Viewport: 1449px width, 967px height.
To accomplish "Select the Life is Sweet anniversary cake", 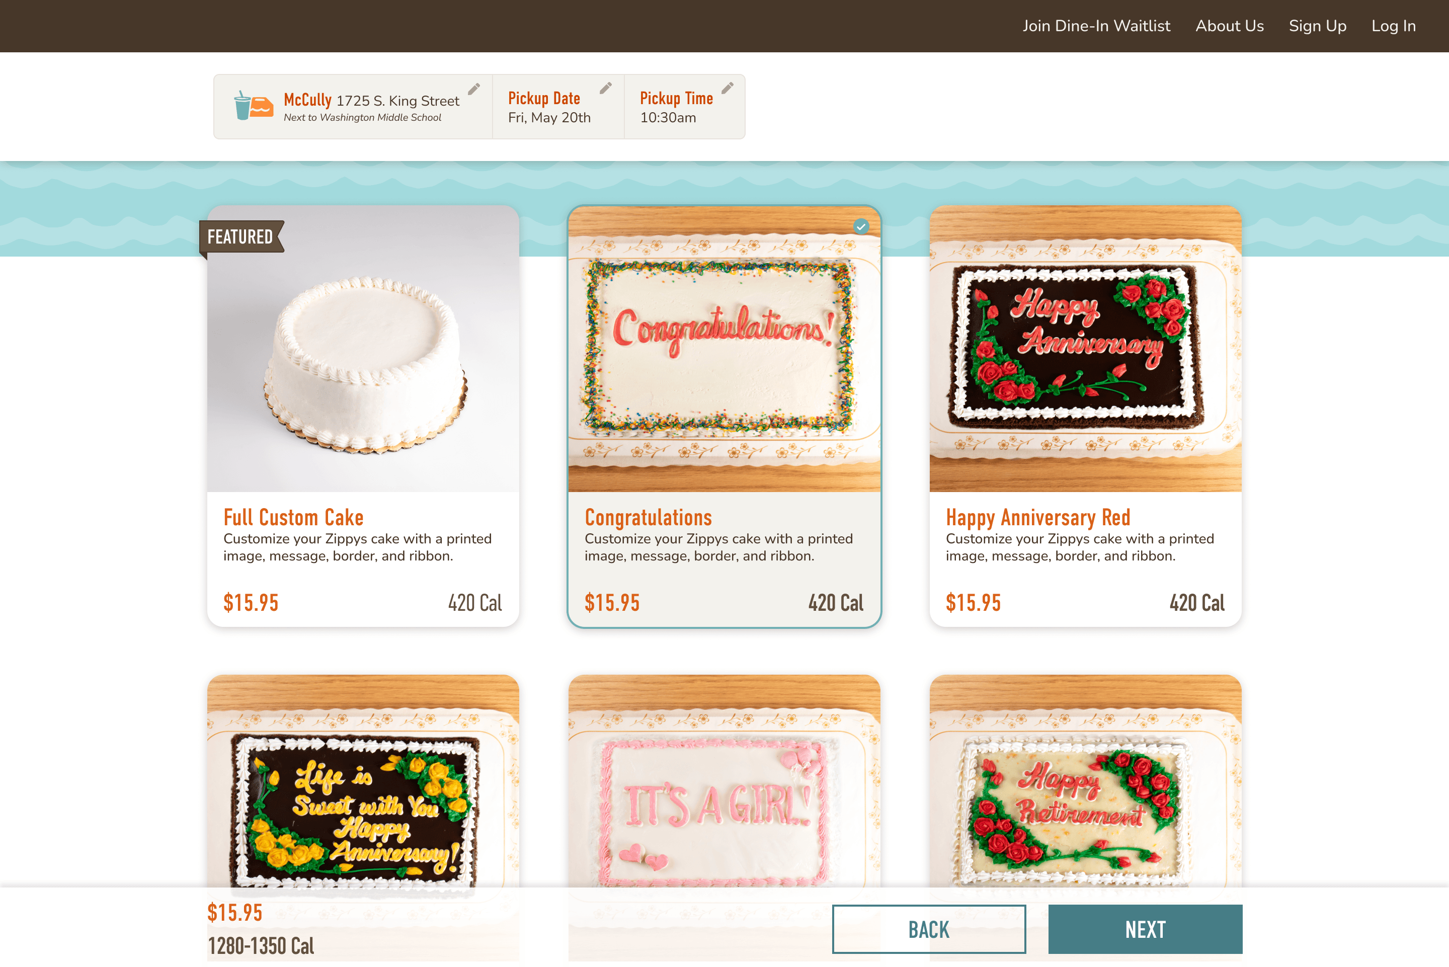I will coord(363,781).
